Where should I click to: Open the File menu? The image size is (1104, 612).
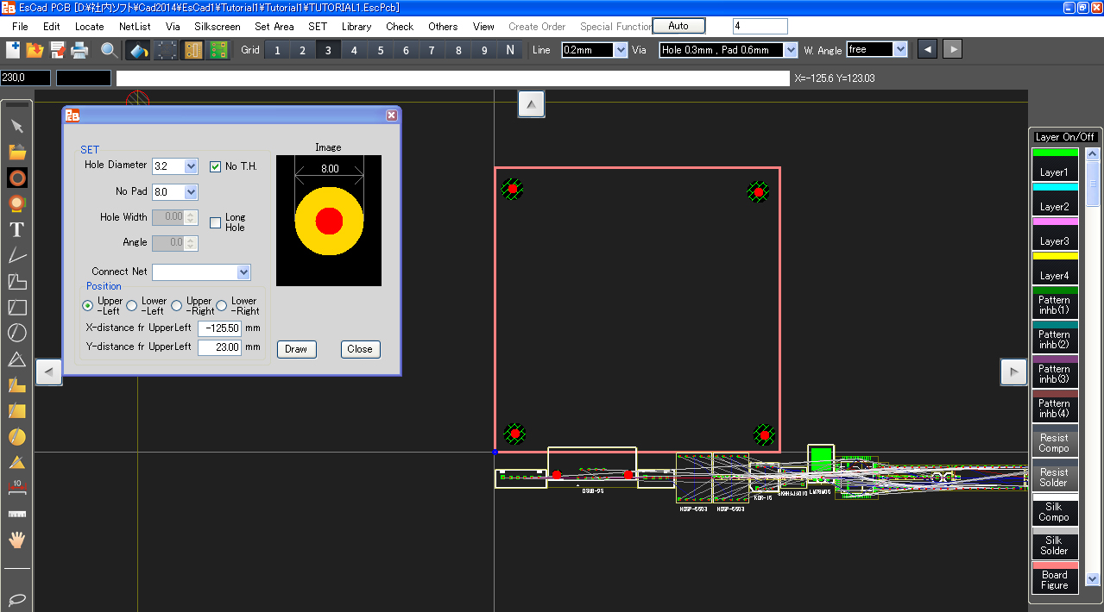pyautogui.click(x=20, y=27)
